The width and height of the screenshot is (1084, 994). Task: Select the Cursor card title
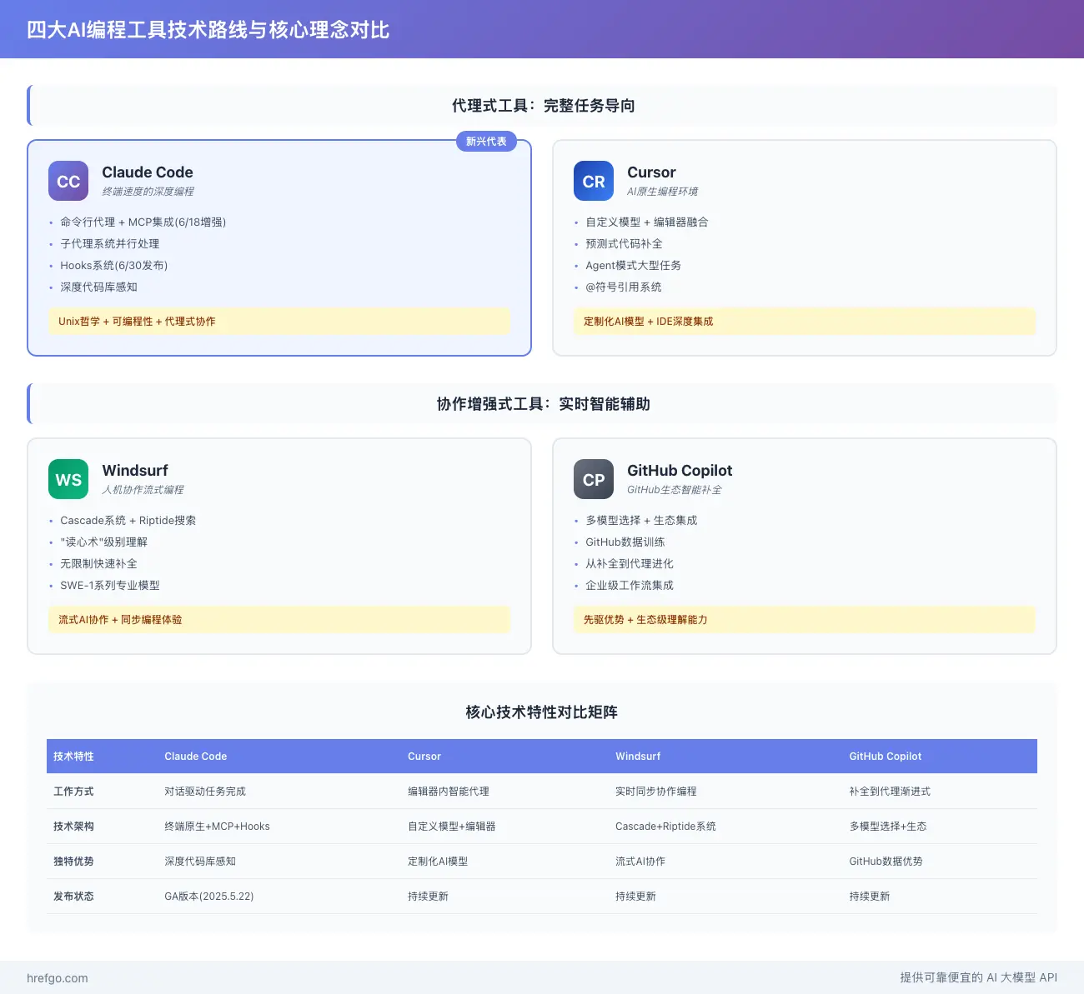coord(651,172)
